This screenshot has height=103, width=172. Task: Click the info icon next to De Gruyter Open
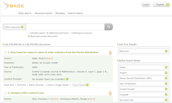click(67, 79)
